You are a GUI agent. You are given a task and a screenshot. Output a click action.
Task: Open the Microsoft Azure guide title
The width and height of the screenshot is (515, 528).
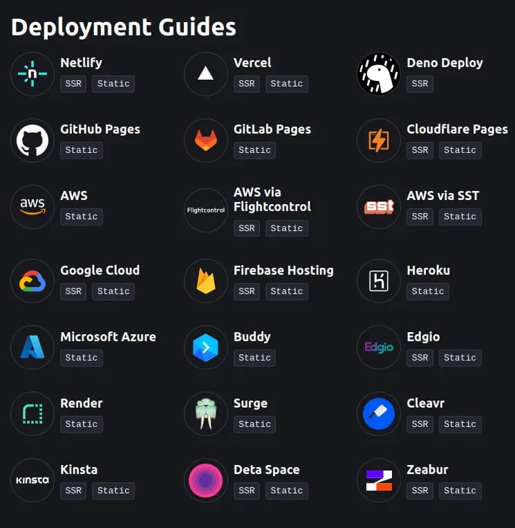tap(108, 337)
